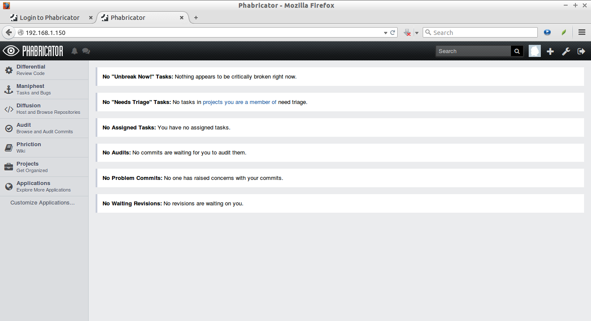Image resolution: width=591 pixels, height=321 pixels.
Task: Follow 'projects you are a member of' link
Action: coord(240,102)
